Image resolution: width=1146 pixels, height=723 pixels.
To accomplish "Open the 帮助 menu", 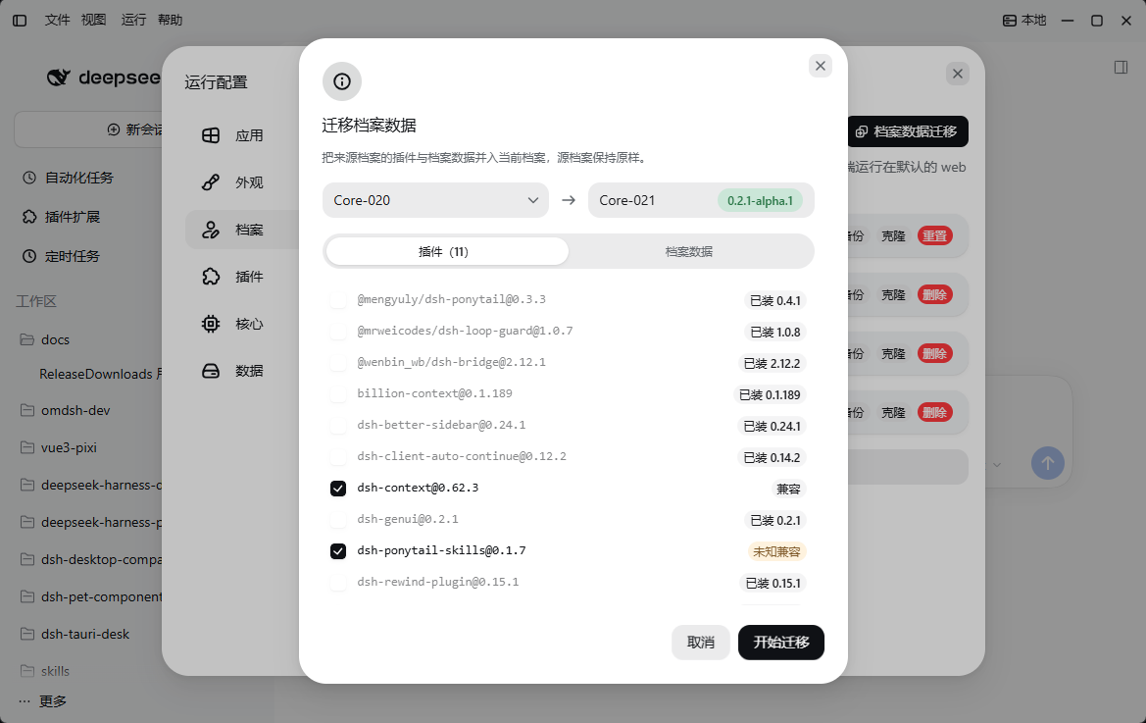I will coord(171,20).
